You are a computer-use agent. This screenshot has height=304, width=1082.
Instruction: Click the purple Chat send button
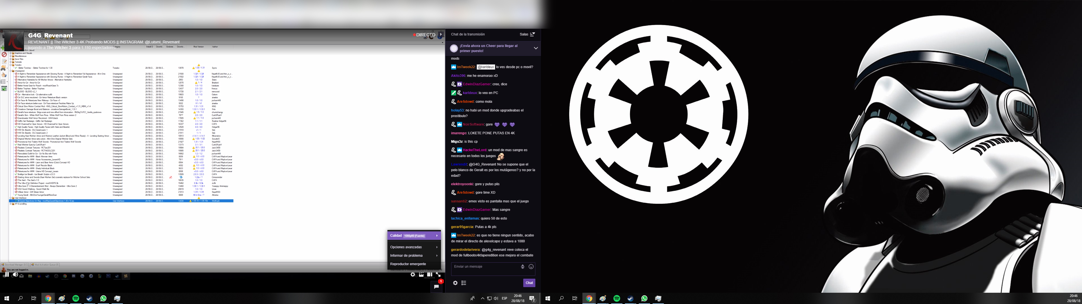(529, 283)
